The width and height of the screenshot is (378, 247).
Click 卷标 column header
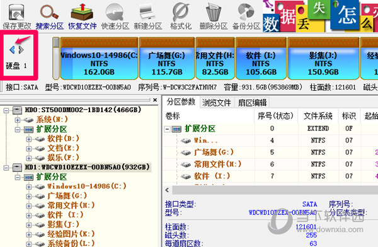[x=209, y=116]
